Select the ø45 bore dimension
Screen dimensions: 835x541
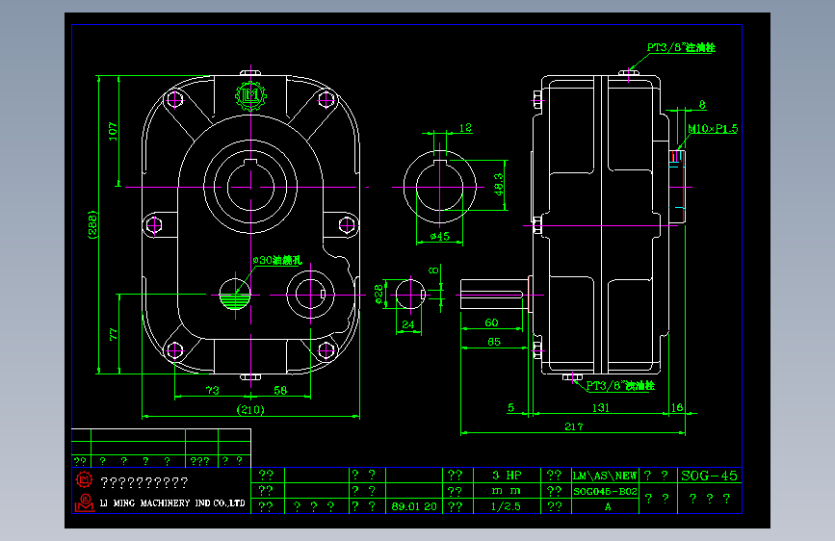click(x=440, y=236)
